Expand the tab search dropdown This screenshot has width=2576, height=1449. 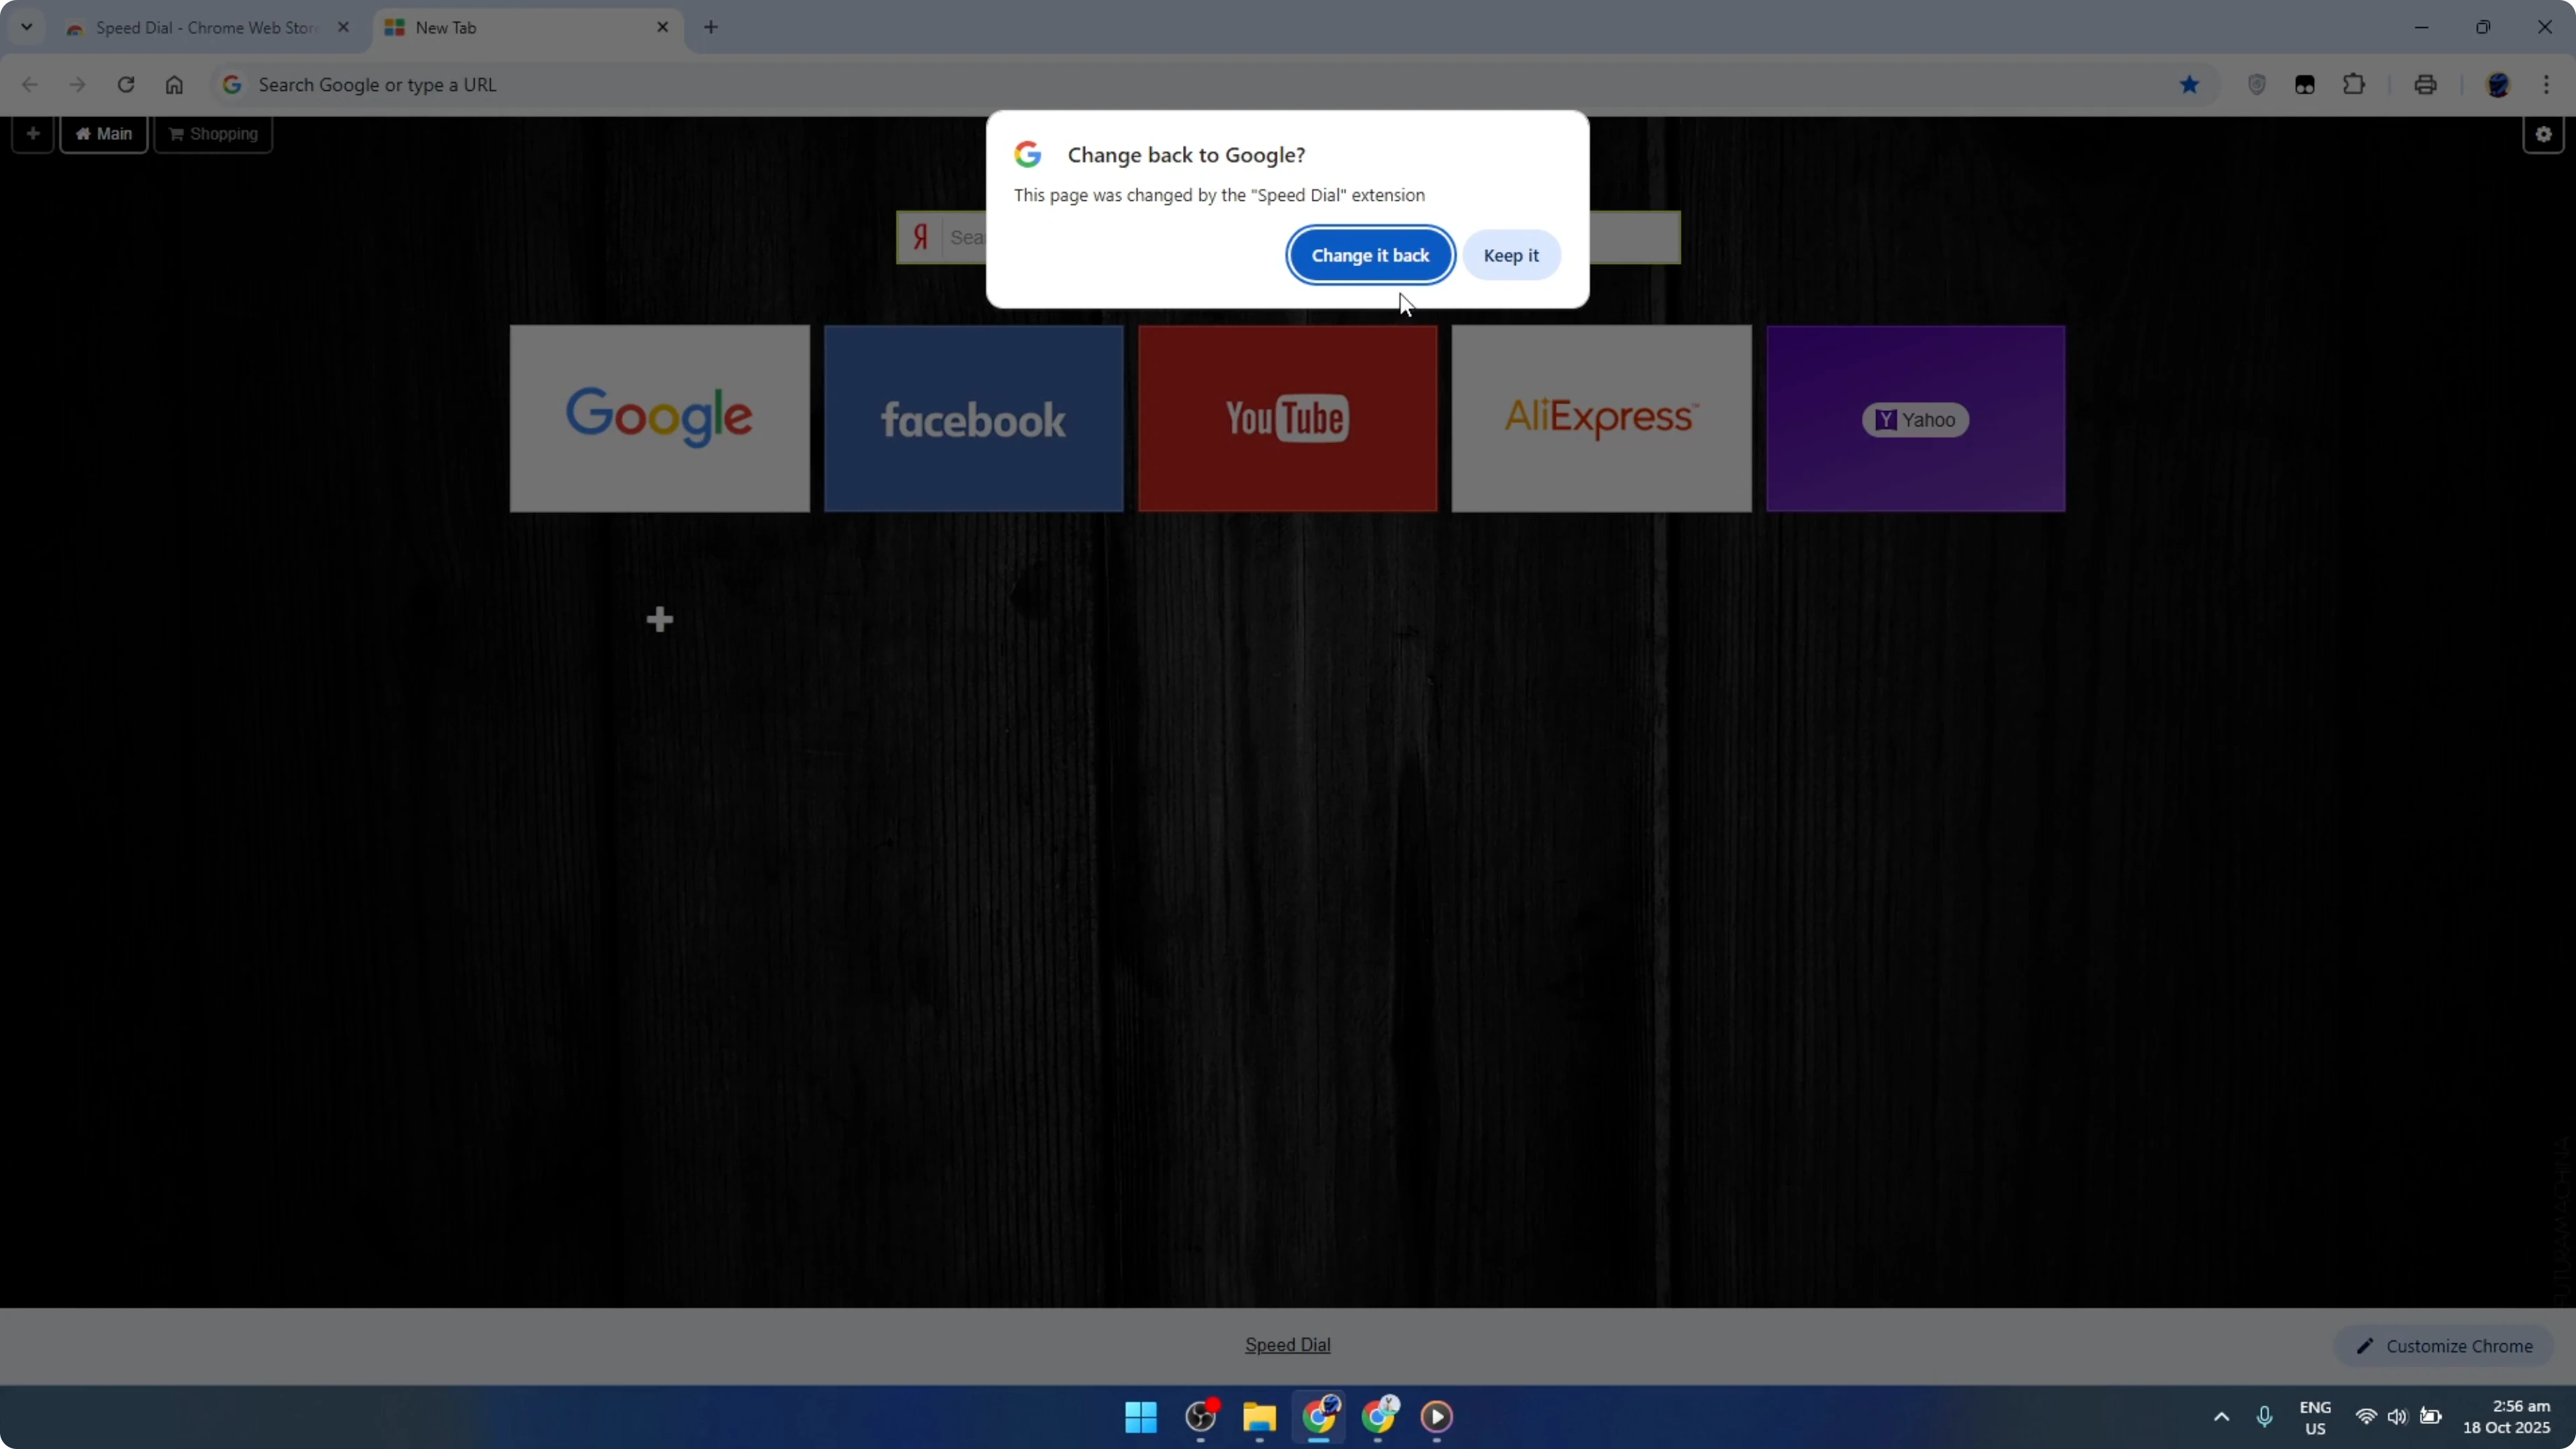(x=27, y=27)
